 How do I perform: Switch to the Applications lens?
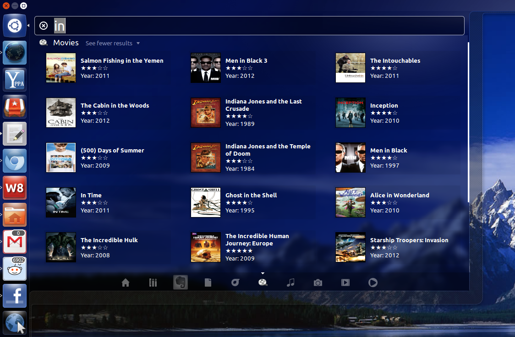click(153, 283)
